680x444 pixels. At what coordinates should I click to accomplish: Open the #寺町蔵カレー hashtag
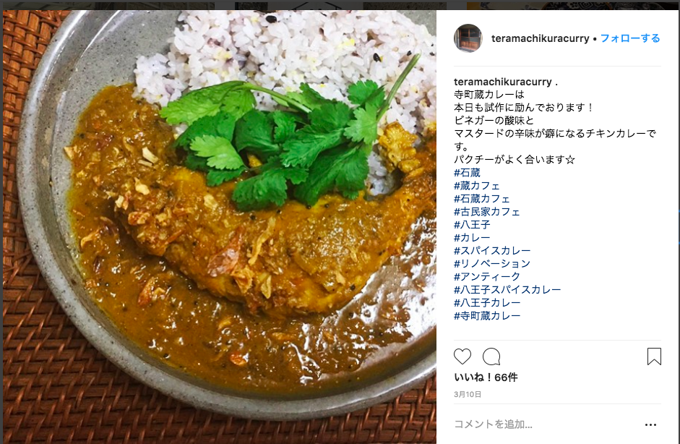487,316
